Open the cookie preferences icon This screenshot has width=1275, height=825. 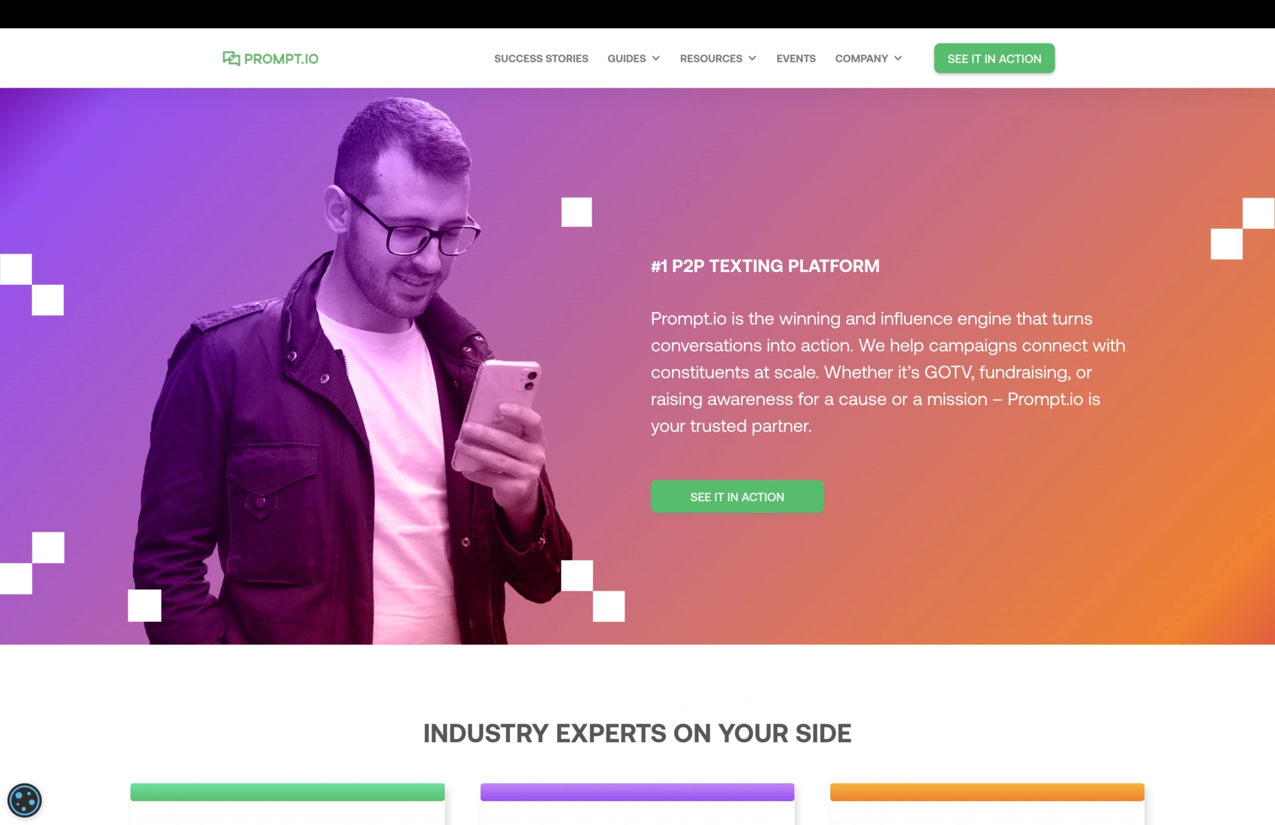[25, 800]
